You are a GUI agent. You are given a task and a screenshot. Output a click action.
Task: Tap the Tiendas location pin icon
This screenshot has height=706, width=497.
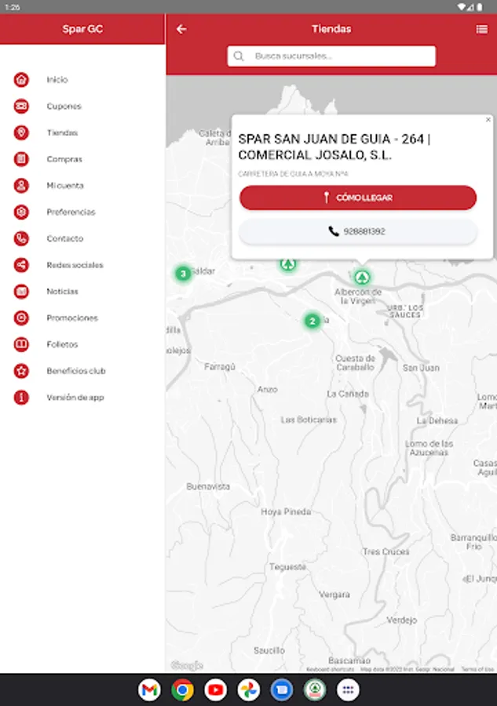click(x=21, y=133)
